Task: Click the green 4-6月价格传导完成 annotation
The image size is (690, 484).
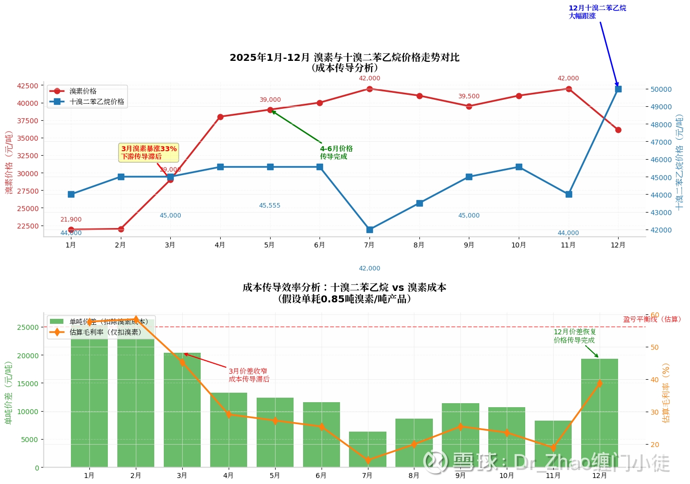Action: [x=337, y=153]
